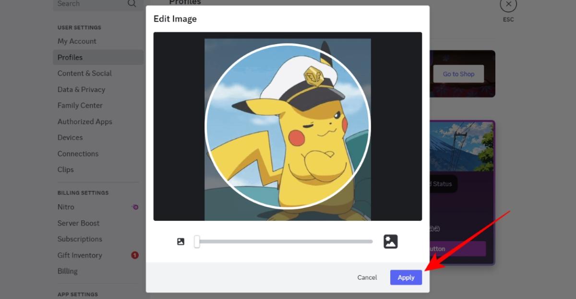Click the circular Pikachu avatar preview

[x=288, y=126]
